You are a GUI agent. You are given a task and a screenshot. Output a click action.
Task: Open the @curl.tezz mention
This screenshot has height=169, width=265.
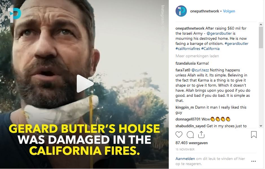click(200, 70)
